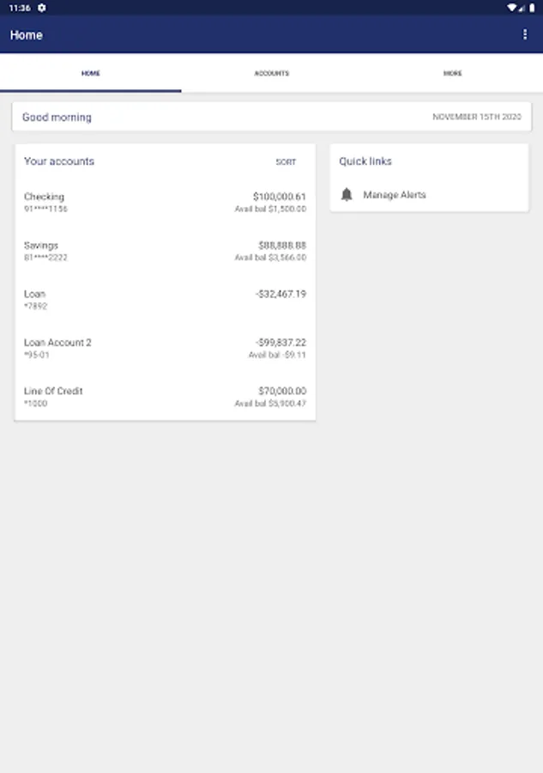Click the Manage Alerts bell icon
Viewport: 543px width, 773px height.
pyautogui.click(x=347, y=195)
